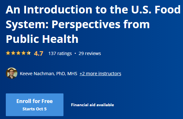Select the fourth gold rating star
The width and height of the screenshot is (183, 119).
coord(24,53)
